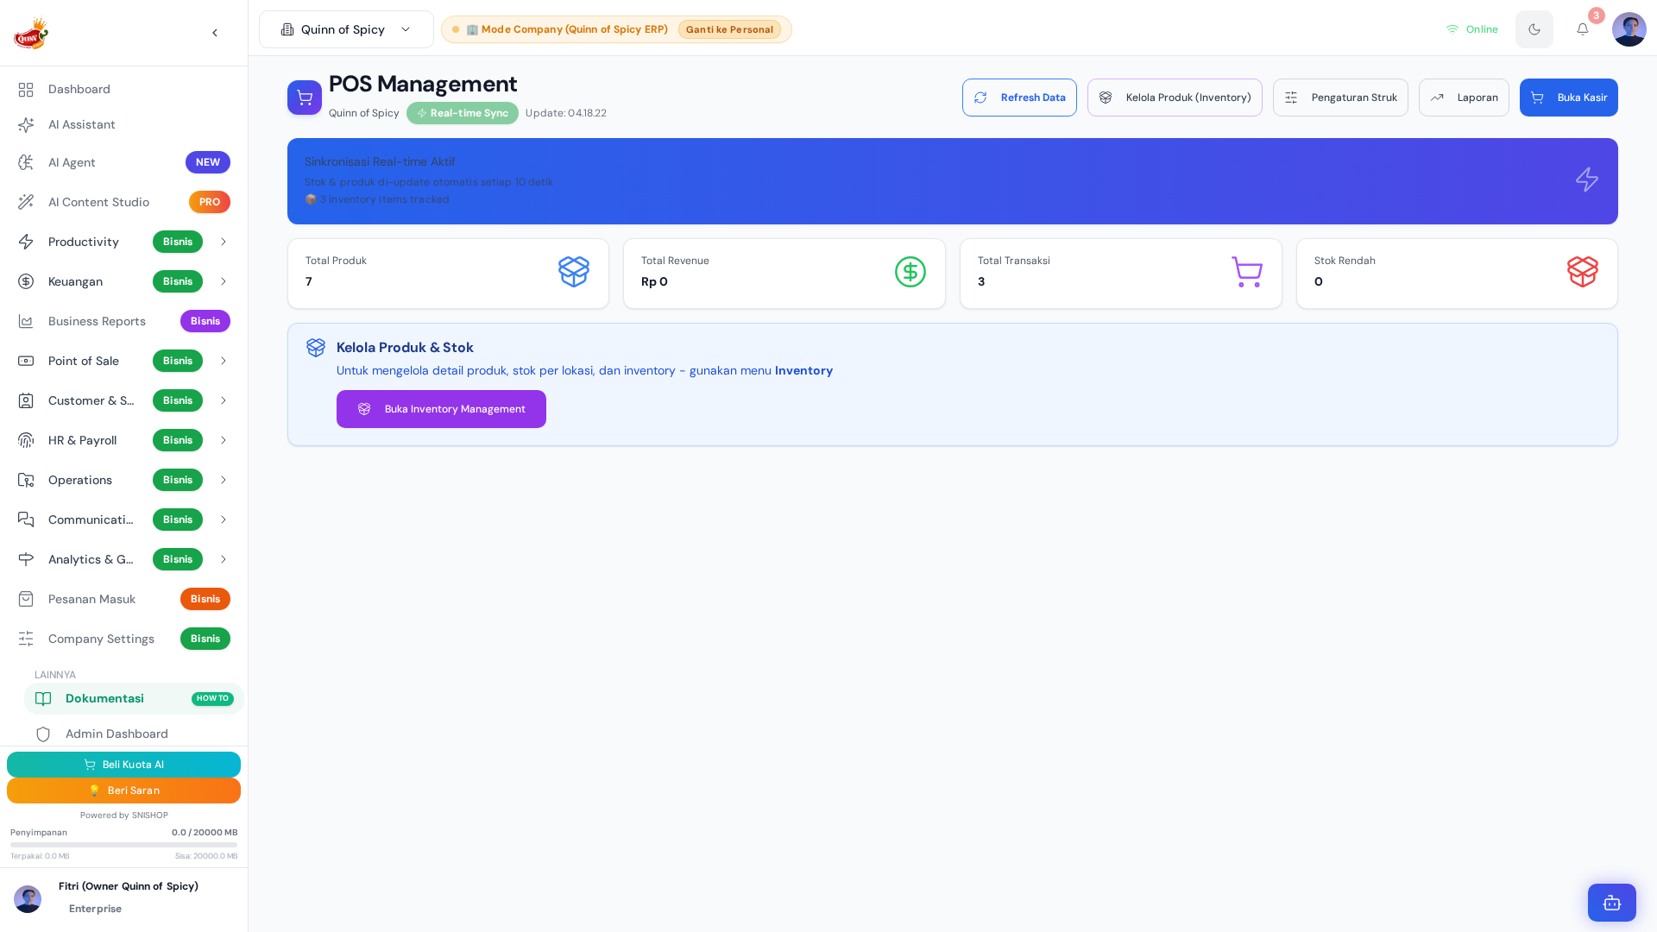Open Dokumentasi how-to item

click(134, 698)
